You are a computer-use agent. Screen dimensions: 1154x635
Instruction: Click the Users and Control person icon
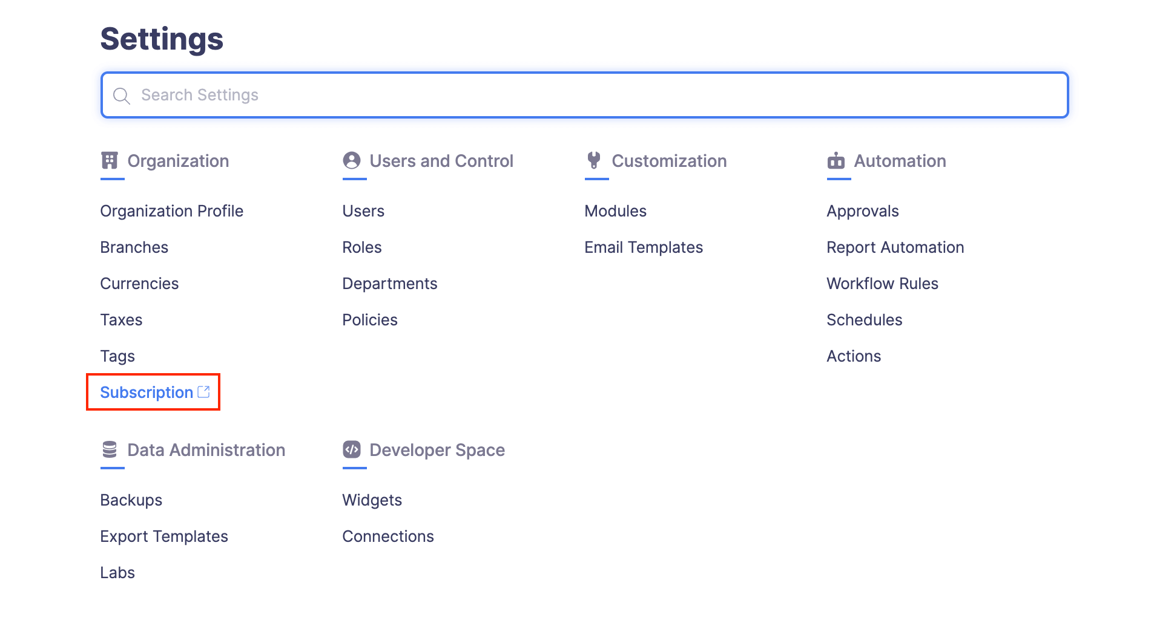351,161
